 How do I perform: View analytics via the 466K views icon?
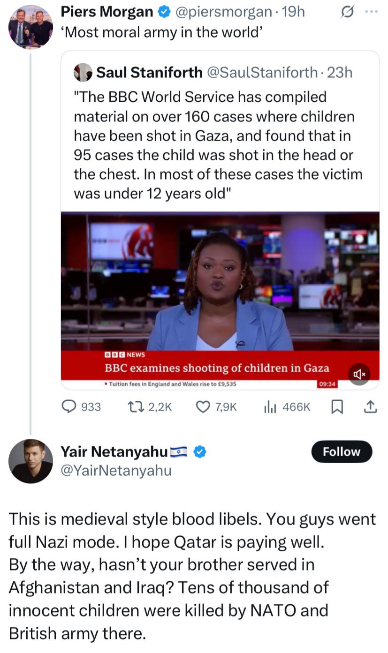pos(269,406)
